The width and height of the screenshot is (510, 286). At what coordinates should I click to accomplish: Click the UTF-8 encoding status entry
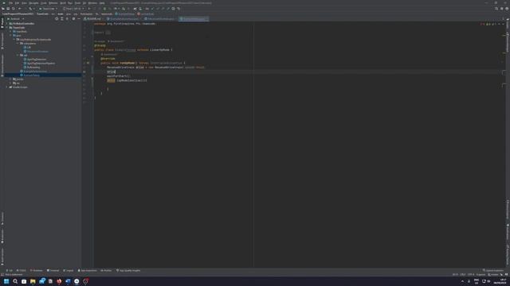click(x=471, y=275)
